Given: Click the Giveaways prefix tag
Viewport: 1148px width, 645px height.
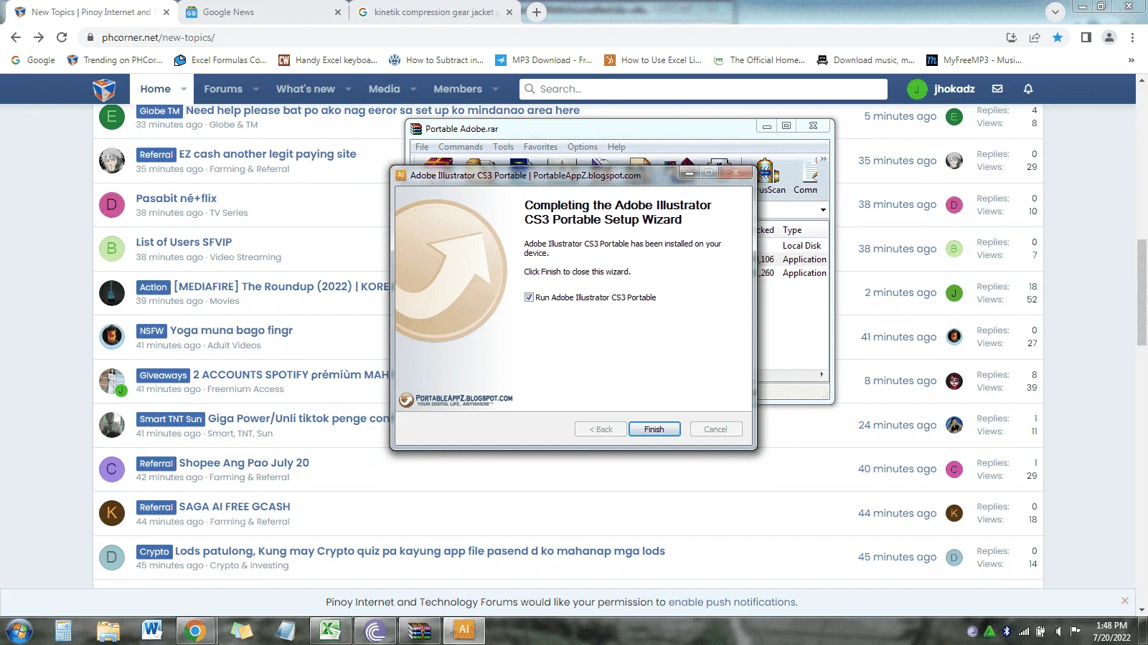Looking at the screenshot, I should pyautogui.click(x=163, y=376).
